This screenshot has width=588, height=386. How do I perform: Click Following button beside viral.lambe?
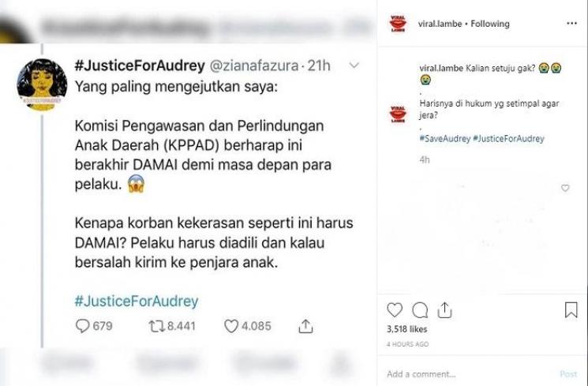pyautogui.click(x=490, y=24)
